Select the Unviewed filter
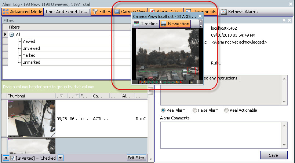Image resolution: width=295 pixels, height=163 pixels. coord(76,48)
